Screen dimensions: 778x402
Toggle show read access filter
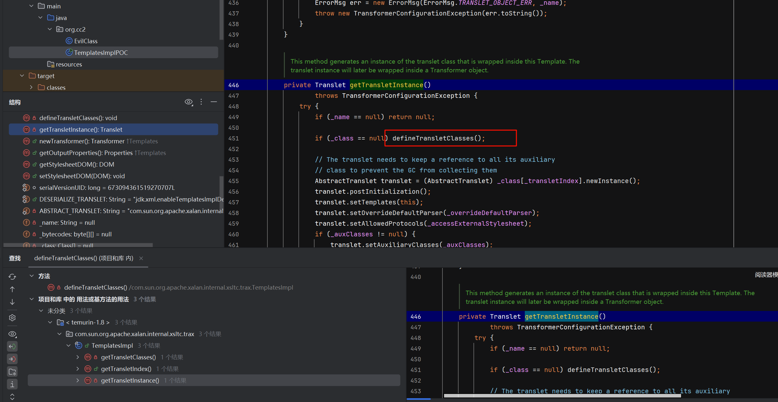12,346
